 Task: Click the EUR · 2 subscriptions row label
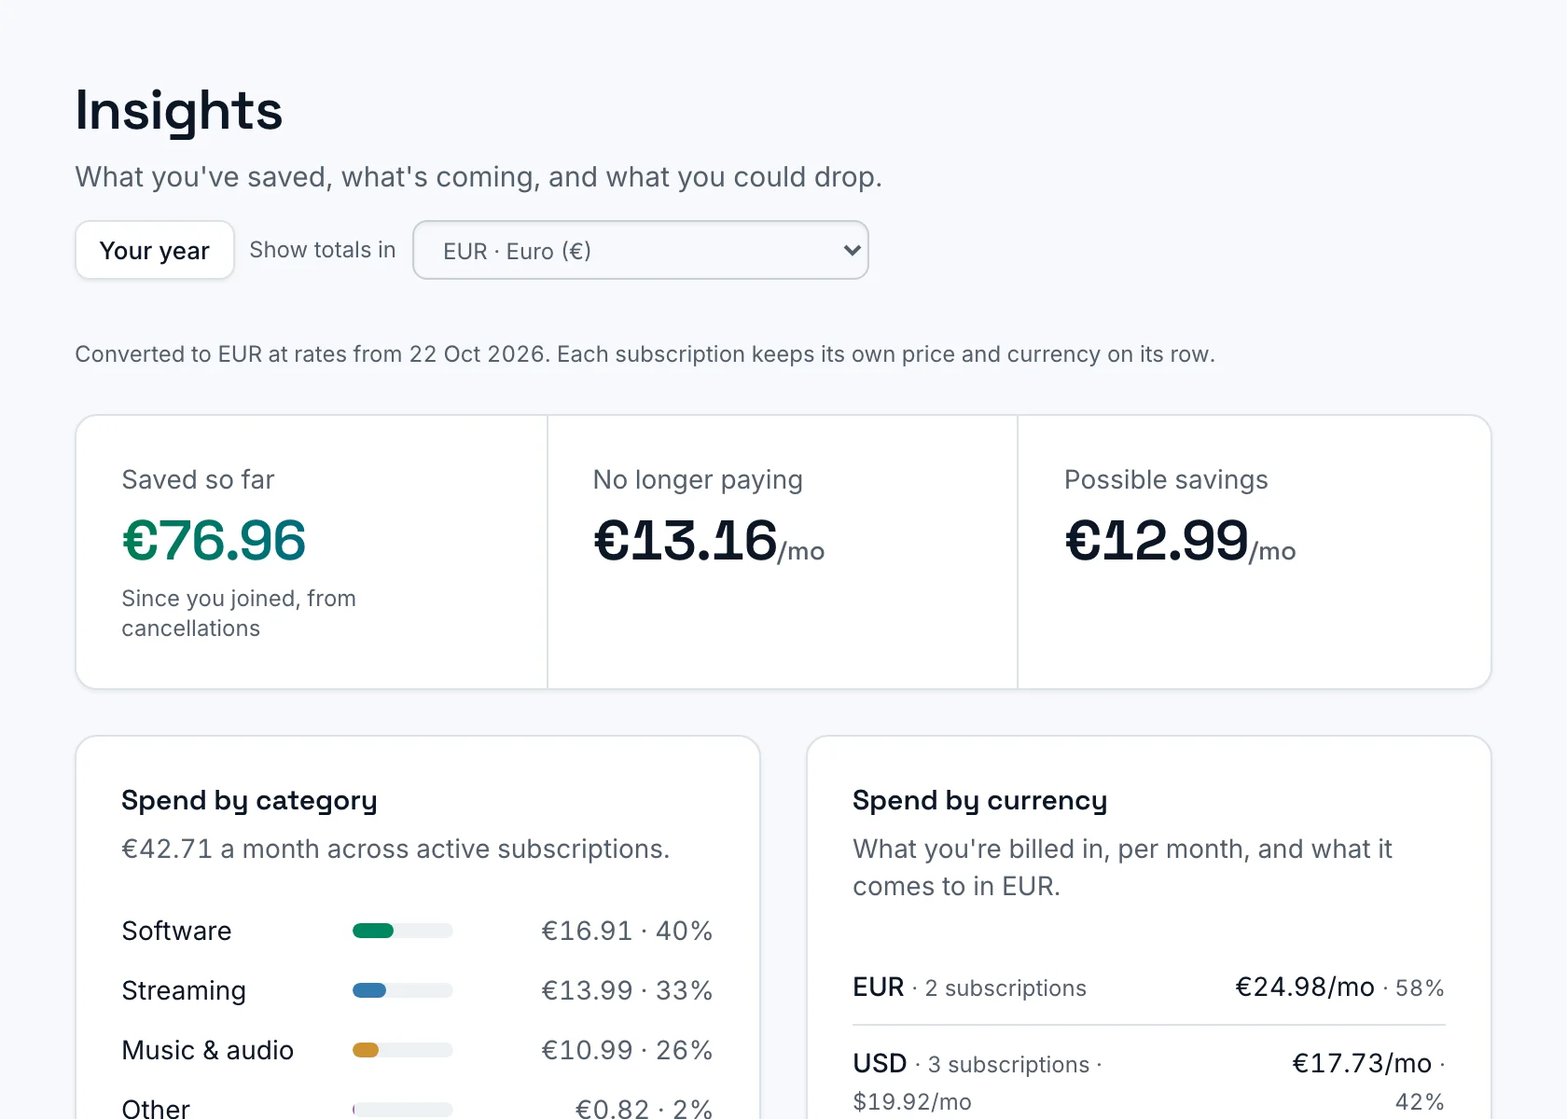970,988
